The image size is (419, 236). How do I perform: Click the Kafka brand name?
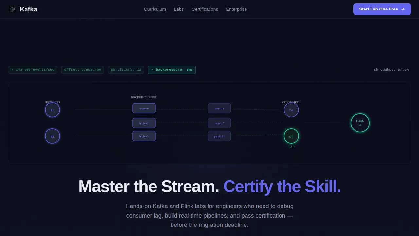click(28, 9)
